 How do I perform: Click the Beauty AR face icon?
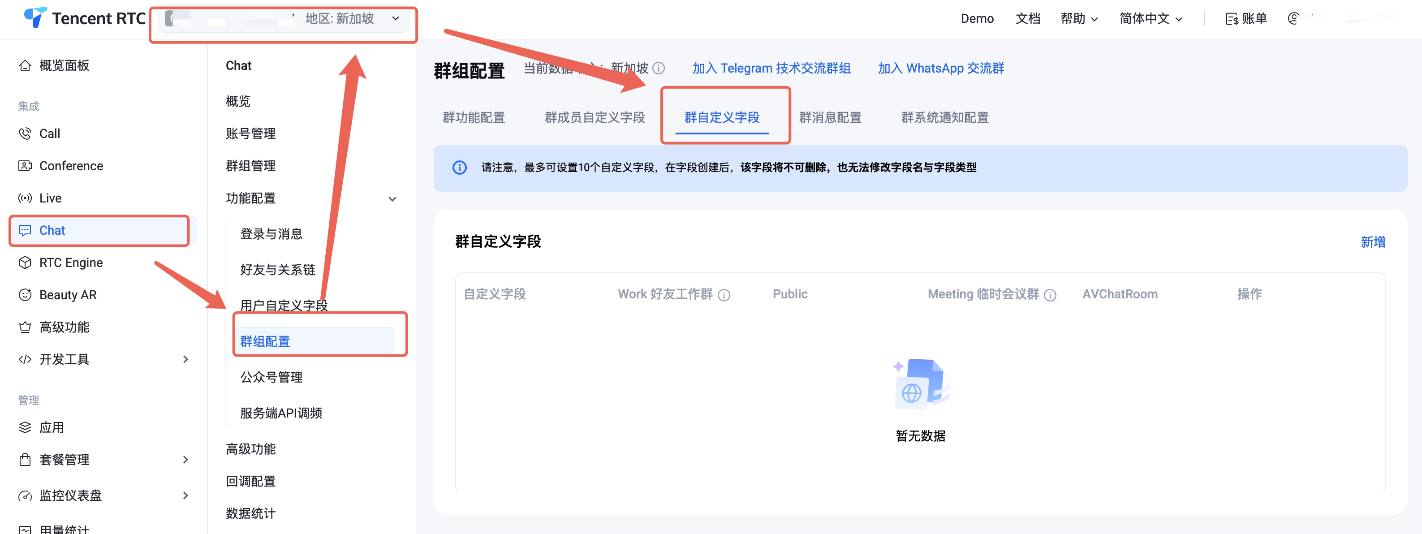pyautogui.click(x=25, y=295)
